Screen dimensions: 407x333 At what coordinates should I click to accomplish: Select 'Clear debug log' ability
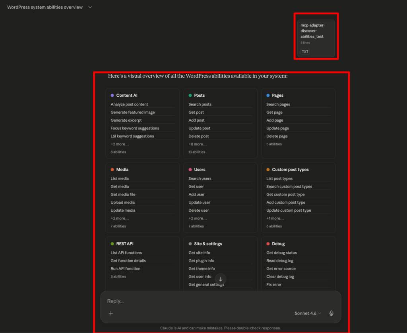(x=280, y=277)
